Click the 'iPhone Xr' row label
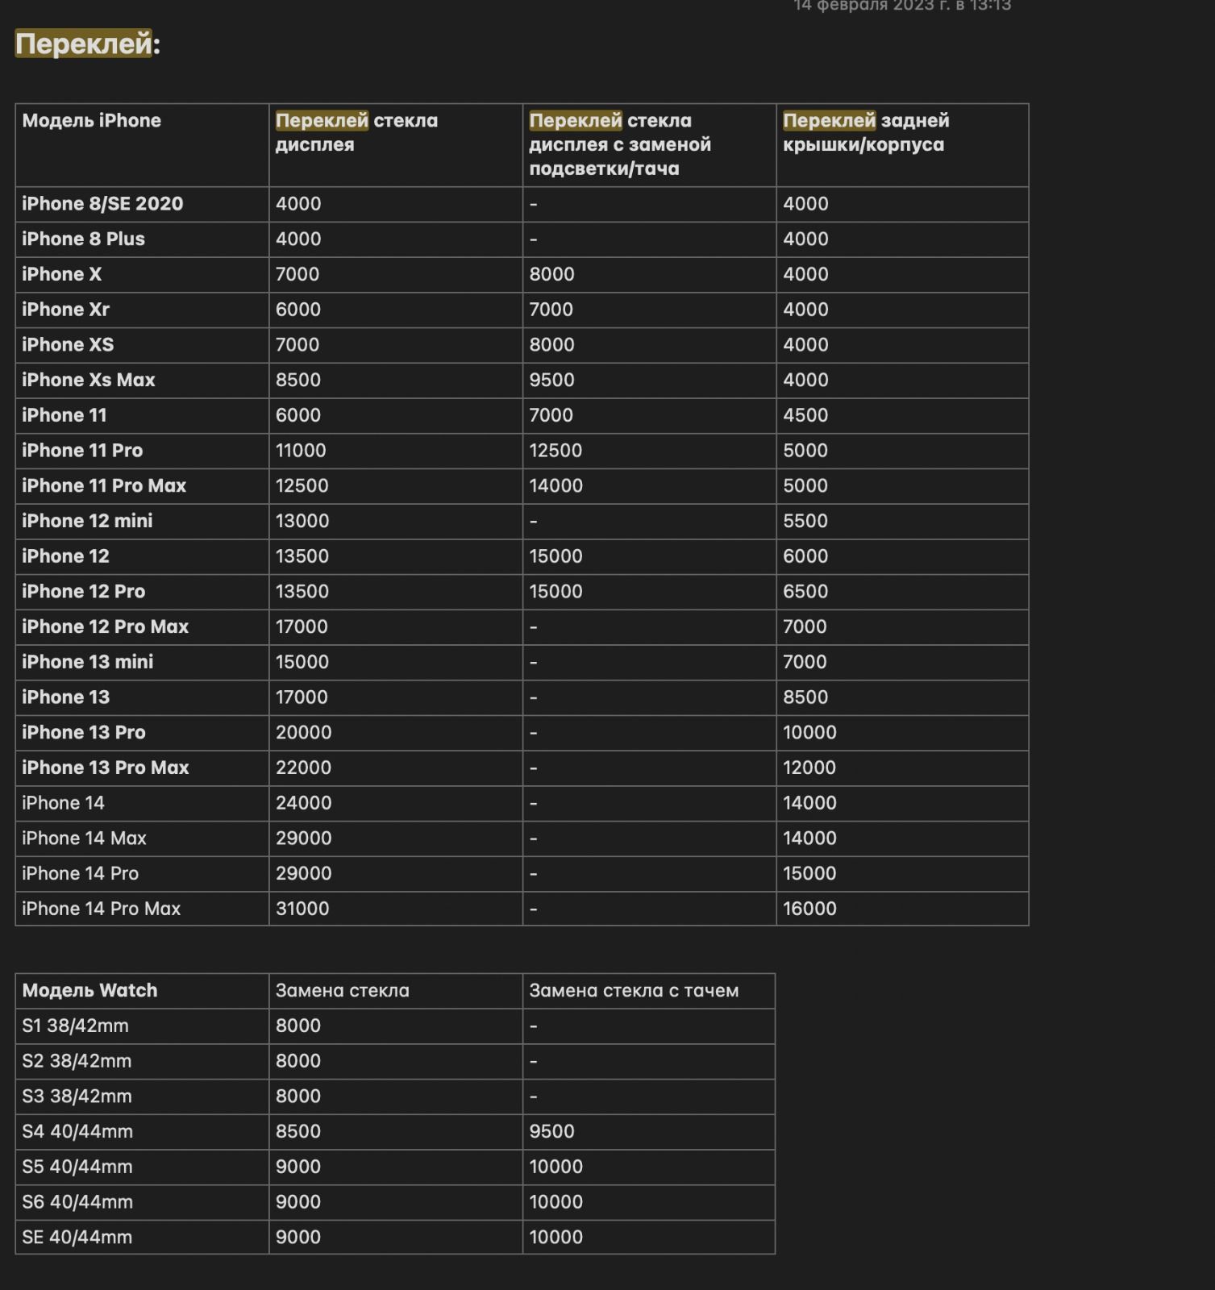This screenshot has height=1290, width=1215. click(x=65, y=310)
